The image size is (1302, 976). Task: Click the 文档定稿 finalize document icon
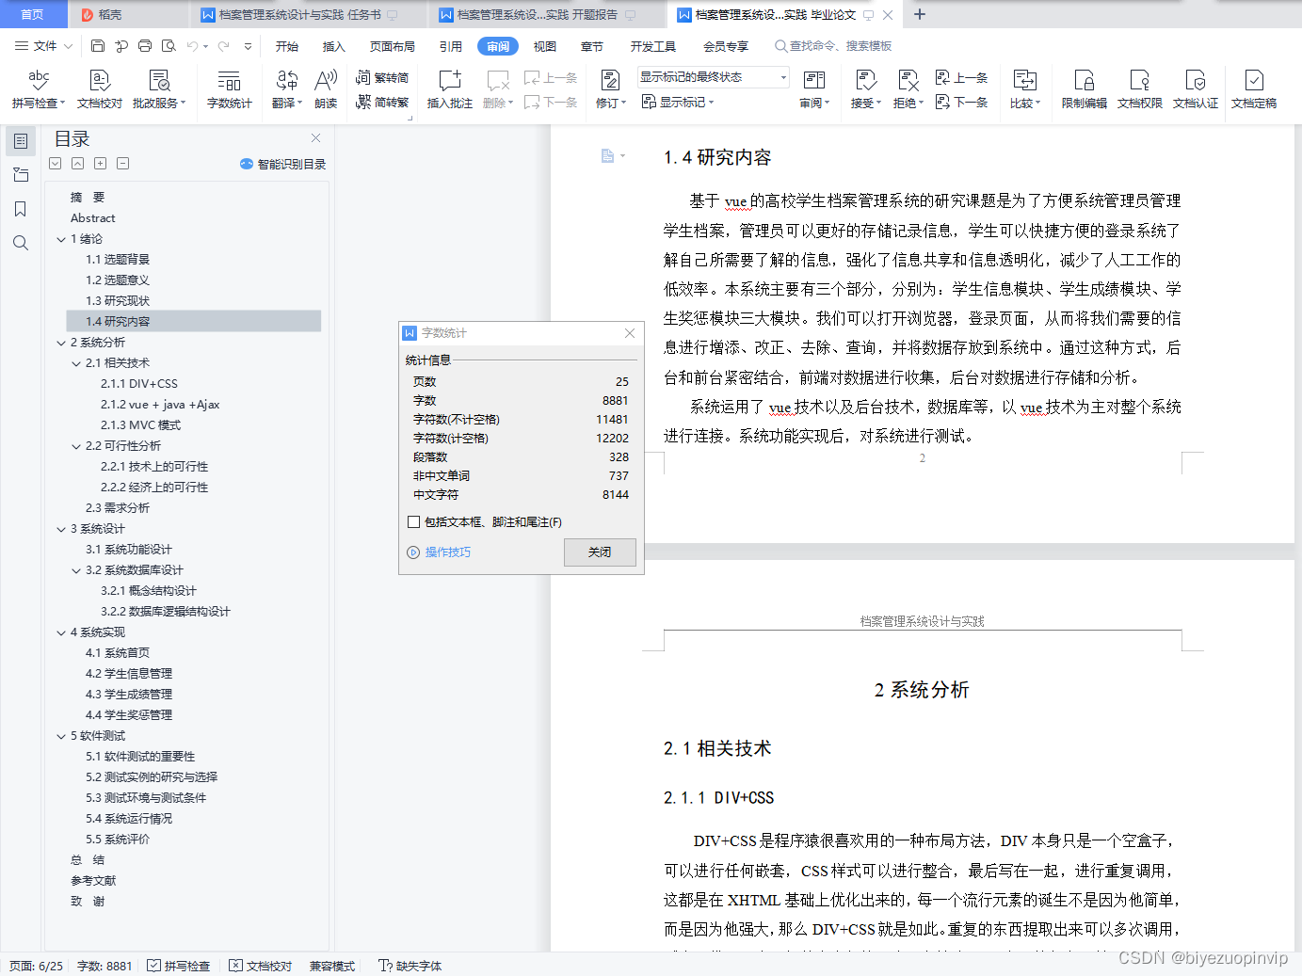pos(1253,89)
